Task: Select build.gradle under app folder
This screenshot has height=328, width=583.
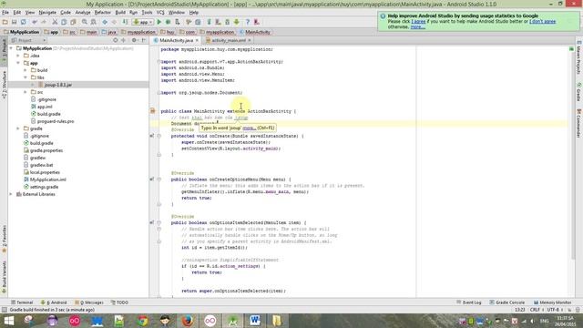Action: point(48,114)
